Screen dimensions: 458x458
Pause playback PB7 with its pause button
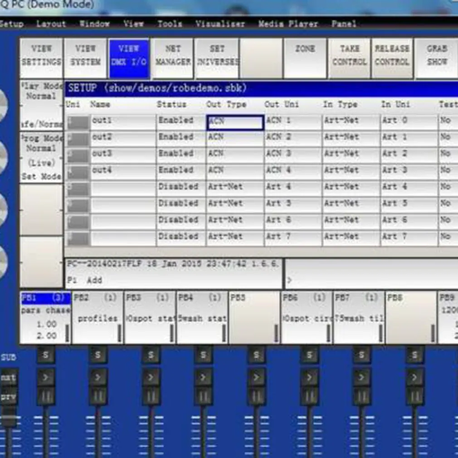pos(361,397)
